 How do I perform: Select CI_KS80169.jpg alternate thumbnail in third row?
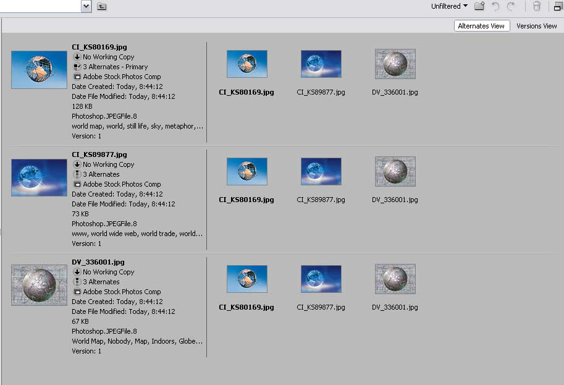point(247,279)
